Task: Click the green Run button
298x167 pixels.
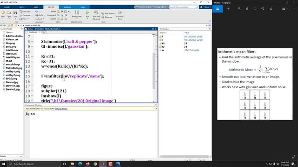Action: coord(87,13)
